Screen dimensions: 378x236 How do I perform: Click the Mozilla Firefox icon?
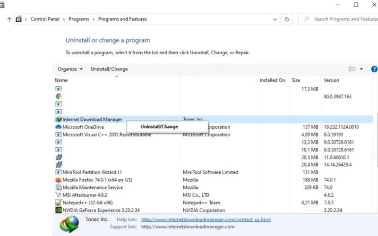(x=58, y=180)
